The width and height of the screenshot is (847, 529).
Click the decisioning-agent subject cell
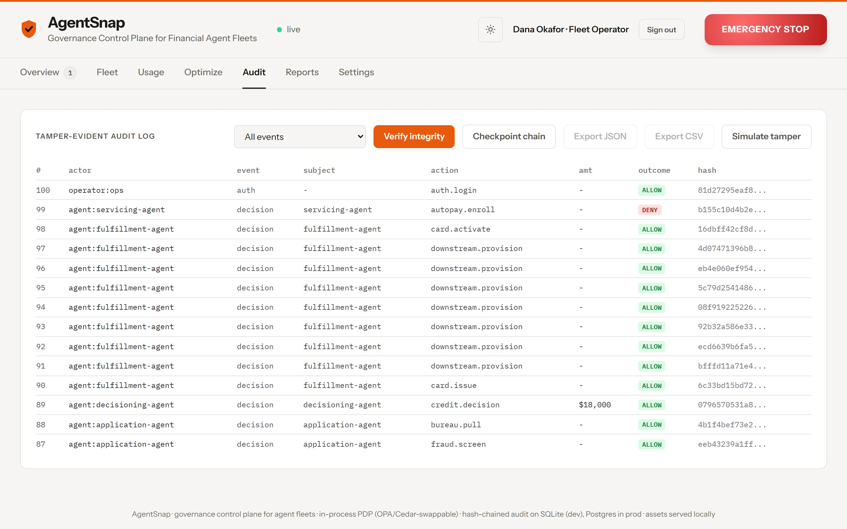342,405
